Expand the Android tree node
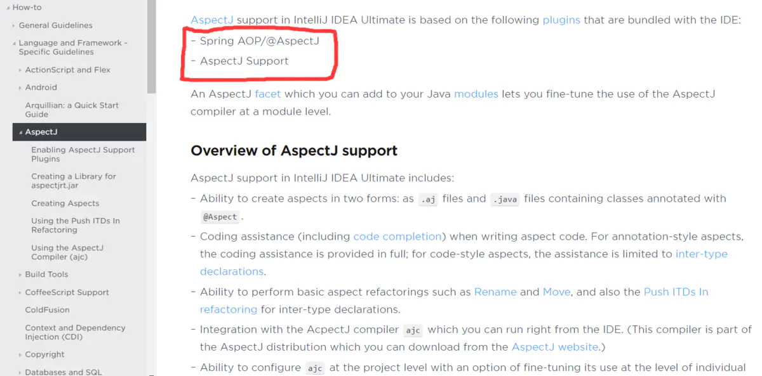The image size is (762, 376). point(20,88)
